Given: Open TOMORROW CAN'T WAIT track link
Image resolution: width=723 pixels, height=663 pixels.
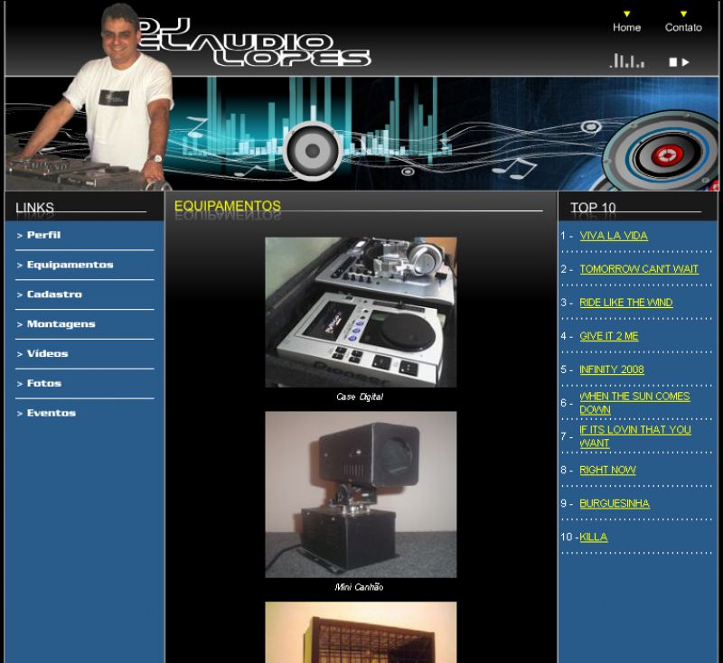Looking at the screenshot, I should [639, 269].
